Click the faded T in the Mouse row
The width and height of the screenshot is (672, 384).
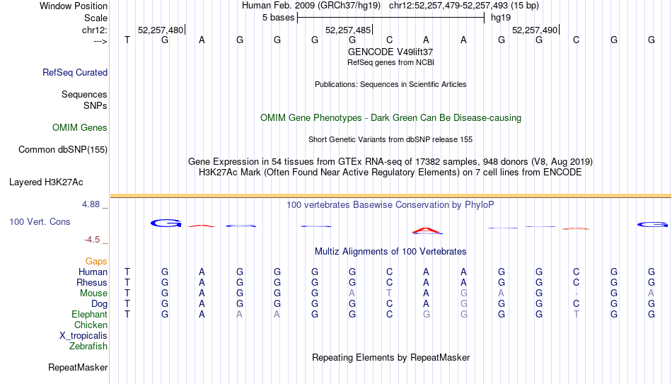coord(389,293)
